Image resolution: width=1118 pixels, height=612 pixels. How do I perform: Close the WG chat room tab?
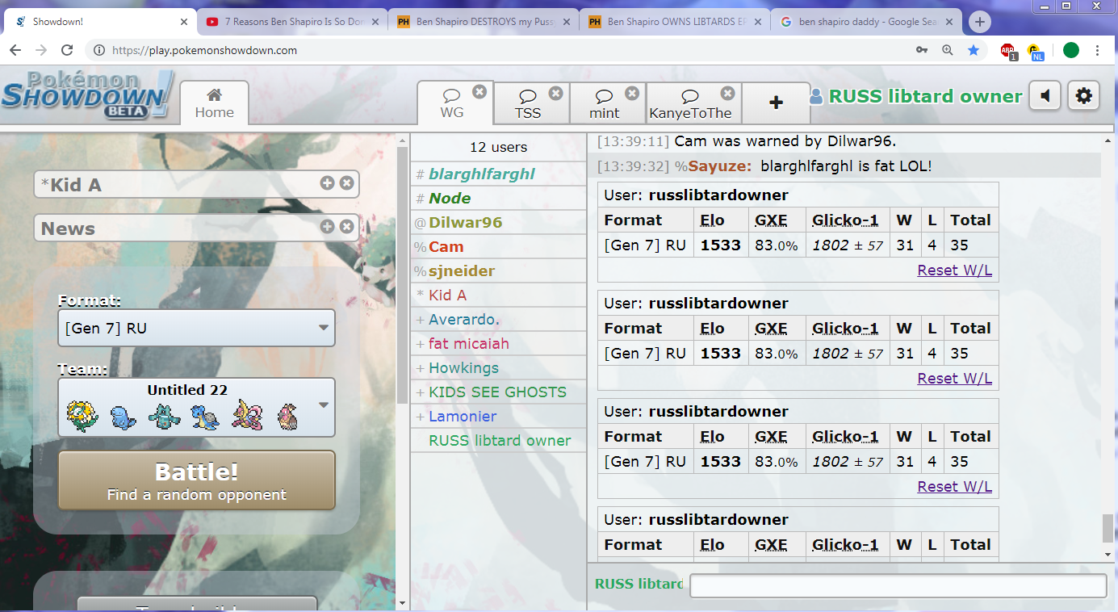479,92
